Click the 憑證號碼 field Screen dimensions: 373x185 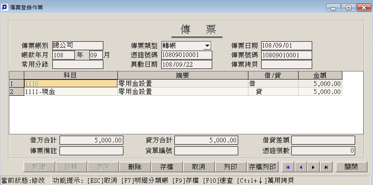click(186, 55)
